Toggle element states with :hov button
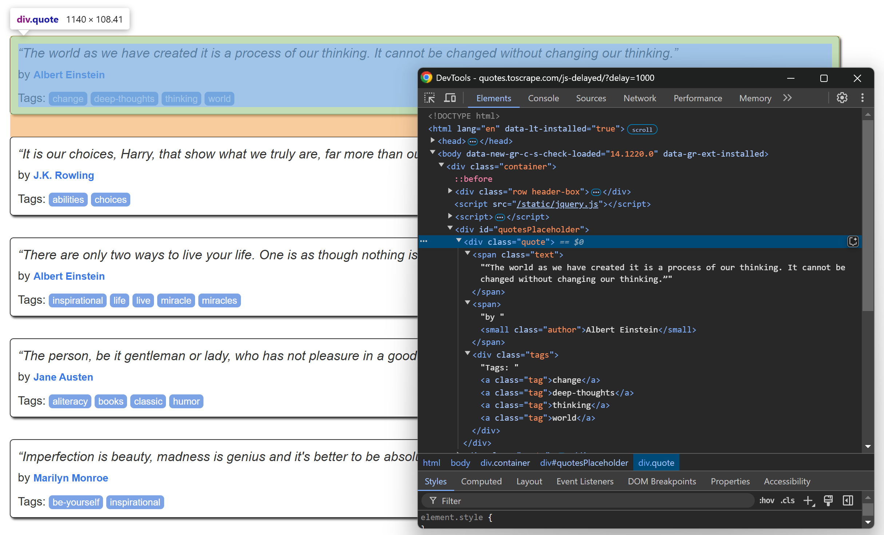 click(x=767, y=500)
